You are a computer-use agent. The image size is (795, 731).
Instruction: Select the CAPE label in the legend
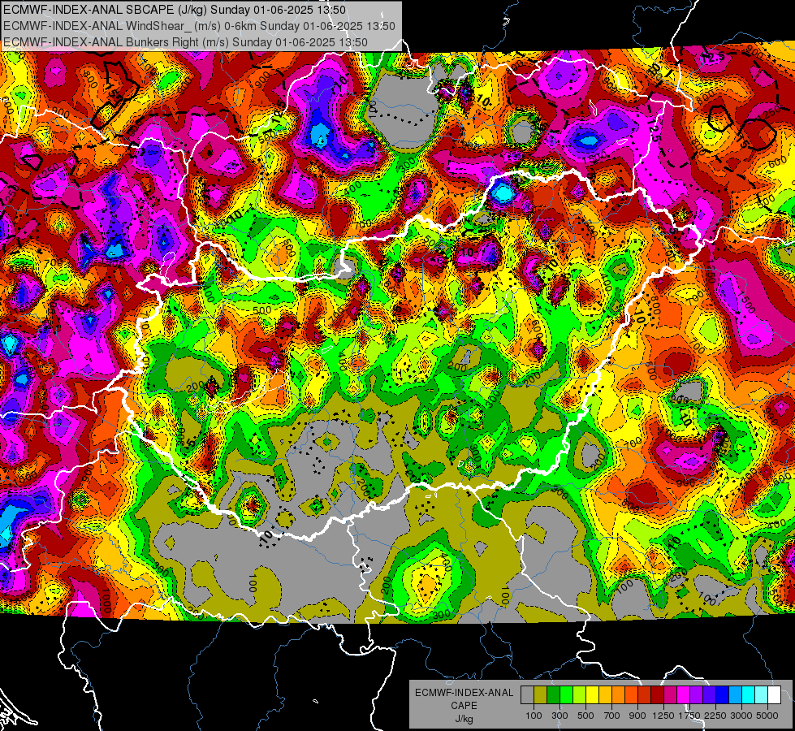point(464,706)
